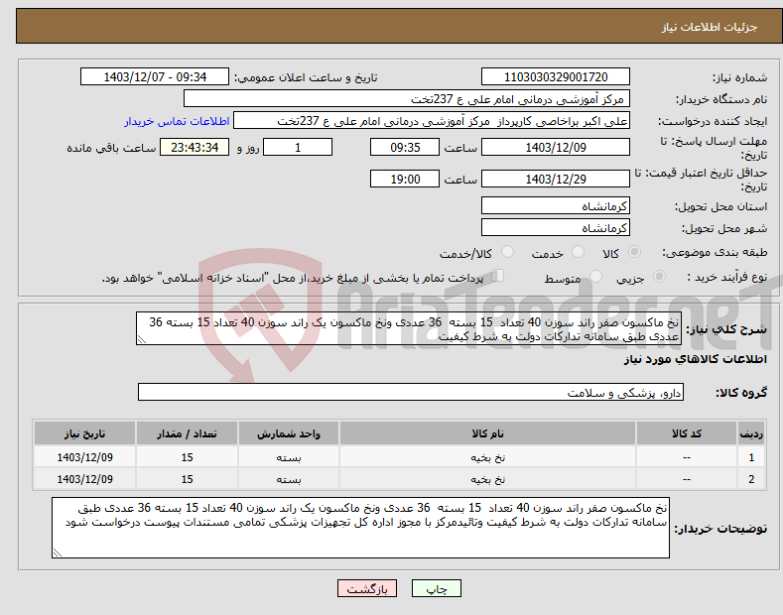The image size is (783, 615).
Task: Select the کالا/خدمت radio button
Action: (x=507, y=252)
